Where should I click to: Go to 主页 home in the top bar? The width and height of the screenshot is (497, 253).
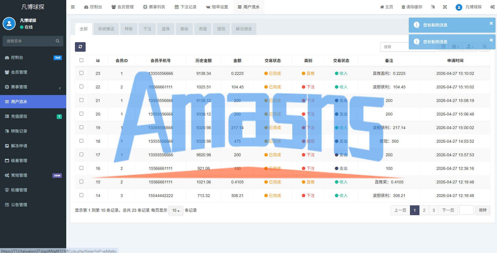(386, 7)
